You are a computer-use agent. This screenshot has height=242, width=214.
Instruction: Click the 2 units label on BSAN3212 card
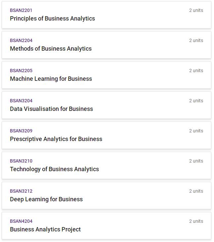196,191
